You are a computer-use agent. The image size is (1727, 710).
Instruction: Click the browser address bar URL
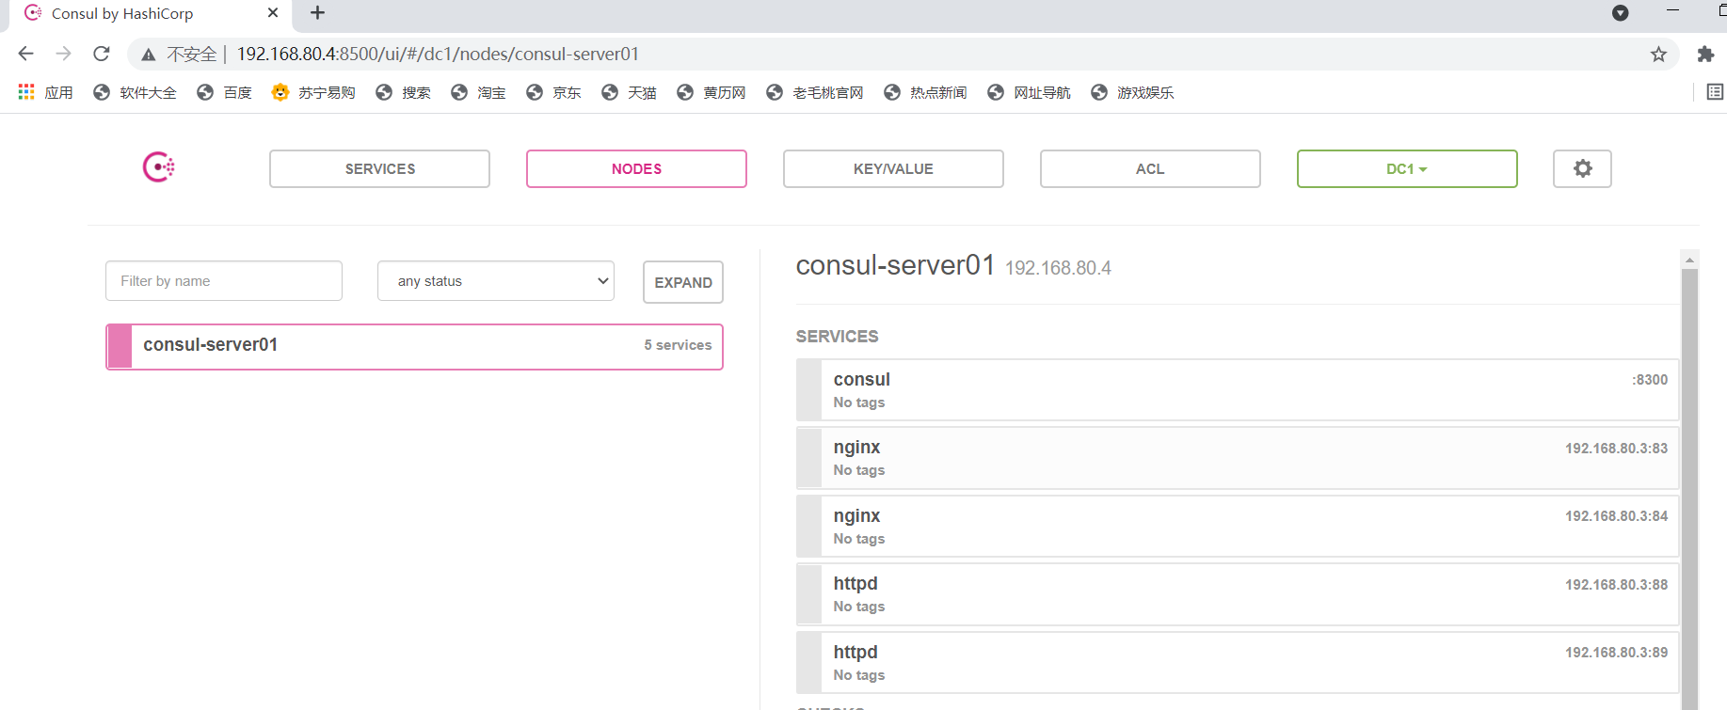pos(438,55)
